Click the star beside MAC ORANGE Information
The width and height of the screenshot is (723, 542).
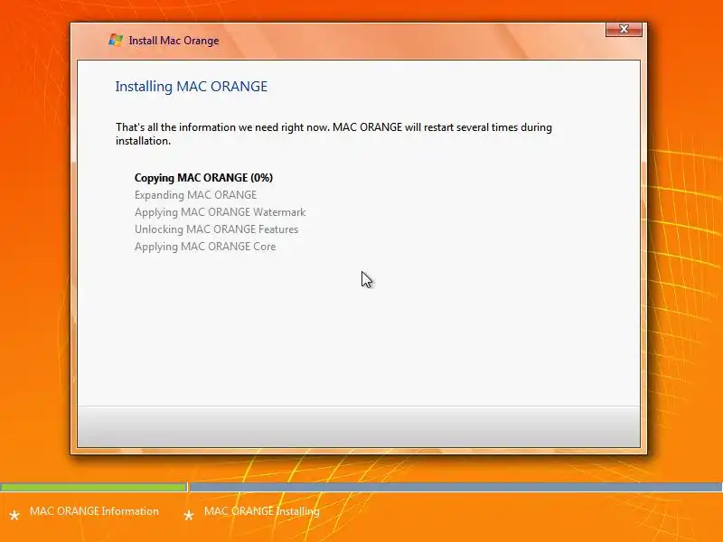click(14, 515)
